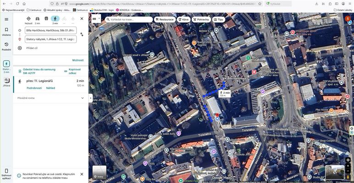The width and height of the screenshot is (354, 183).
Task: Send route to Samsung SM-A217F
Action: (39, 71)
